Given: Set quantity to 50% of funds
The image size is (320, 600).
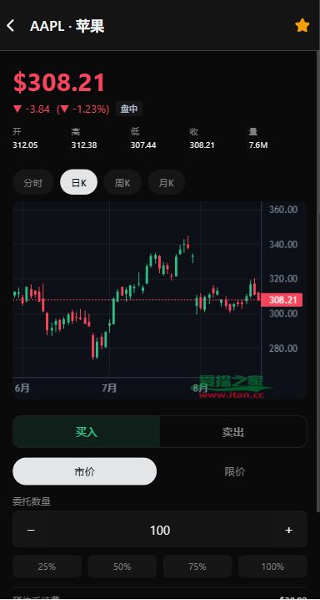Looking at the screenshot, I should coord(122,567).
